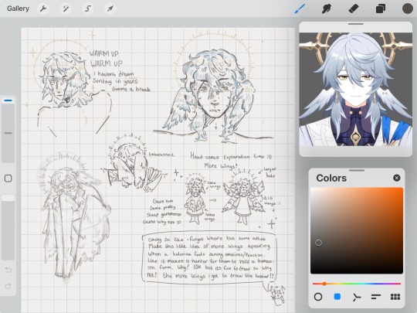
Task: Switch to the Value color tab
Action: pos(376,297)
